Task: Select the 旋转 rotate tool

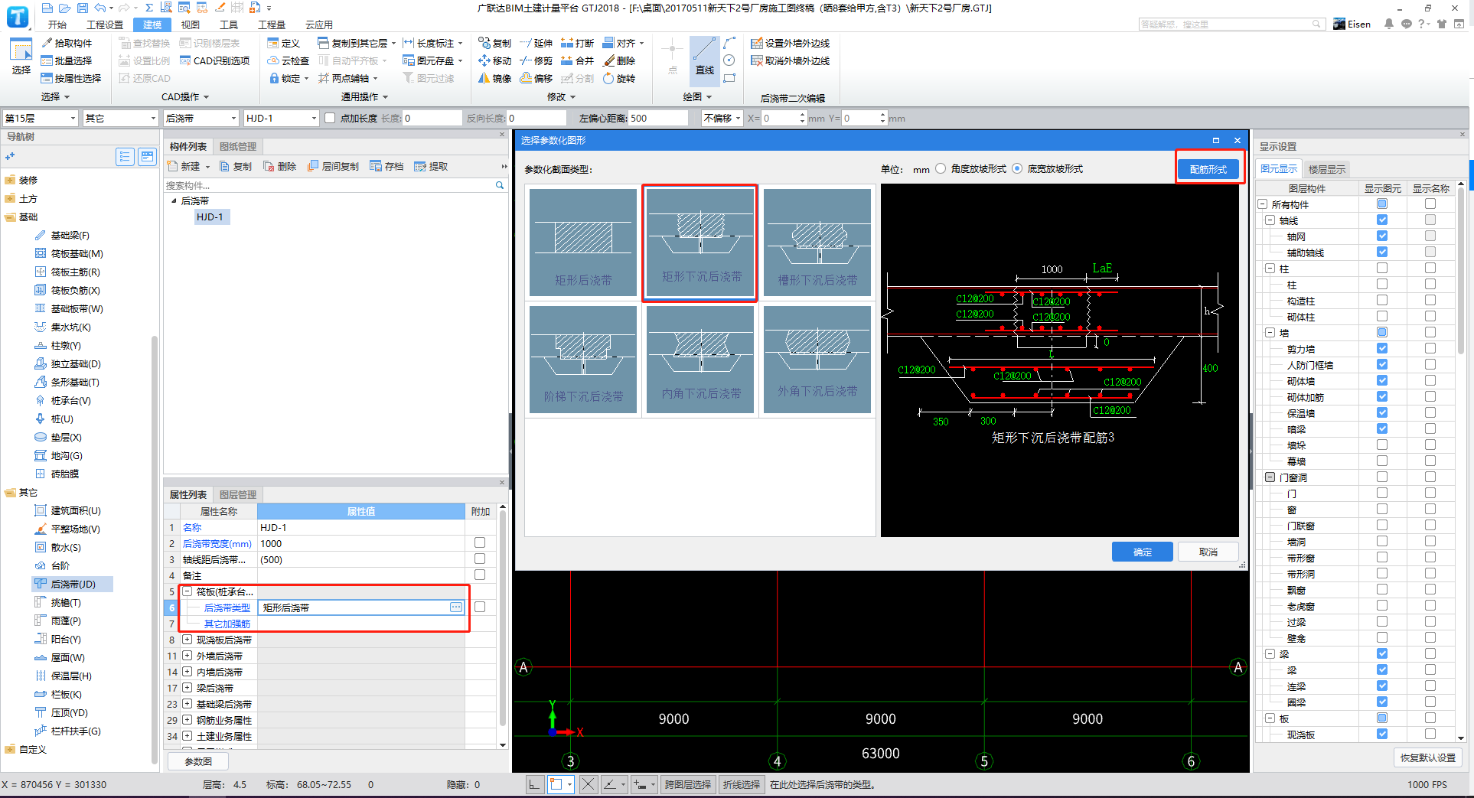Action: [x=619, y=79]
